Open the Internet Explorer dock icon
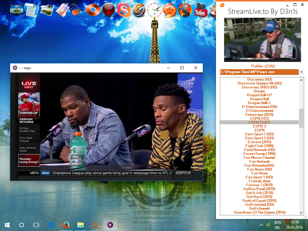308x231 pixels. coord(139,10)
